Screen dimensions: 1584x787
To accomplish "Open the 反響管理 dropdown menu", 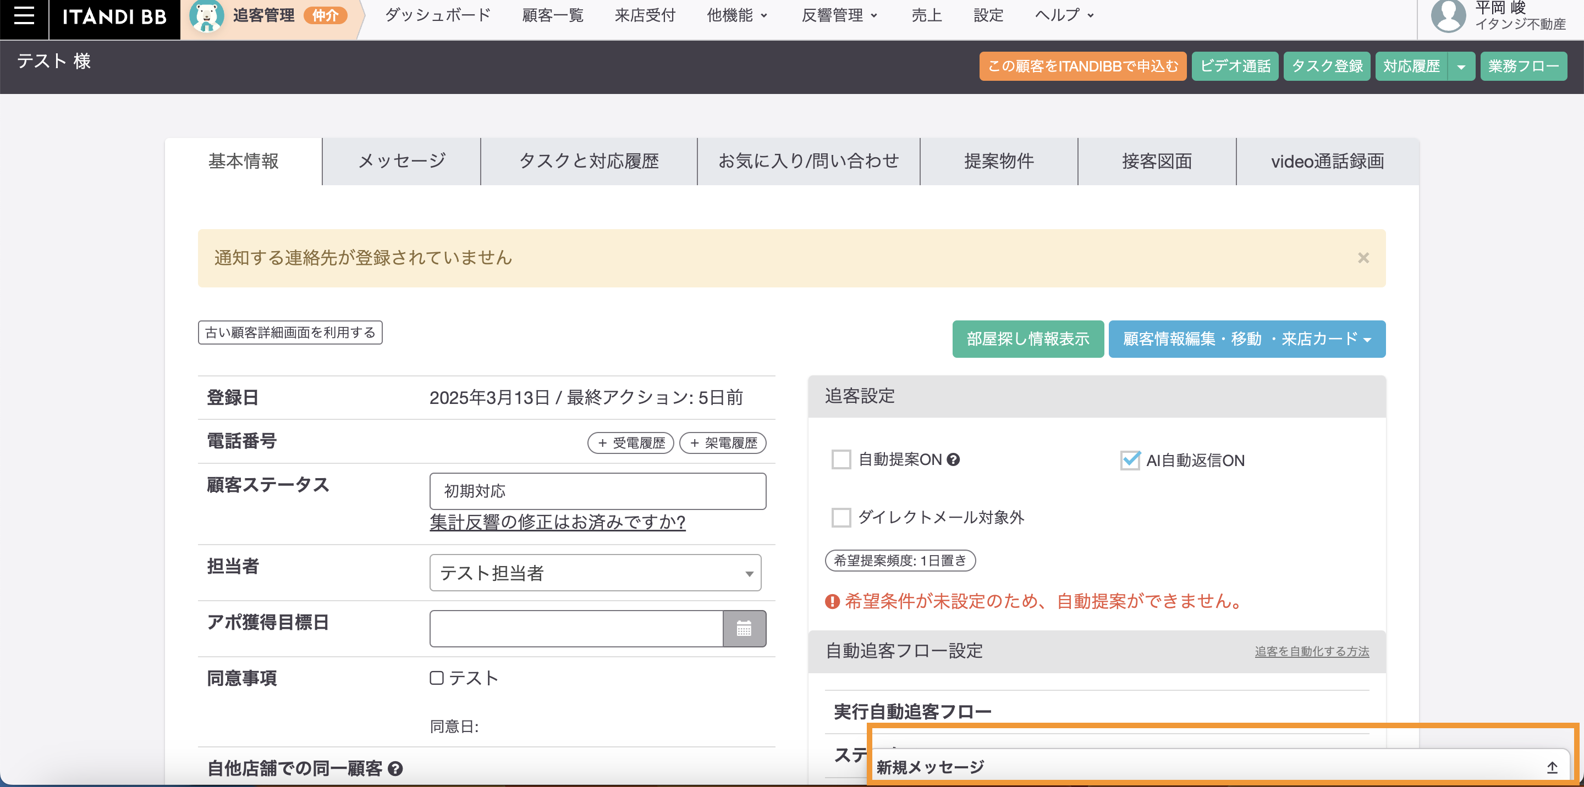I will [x=839, y=15].
